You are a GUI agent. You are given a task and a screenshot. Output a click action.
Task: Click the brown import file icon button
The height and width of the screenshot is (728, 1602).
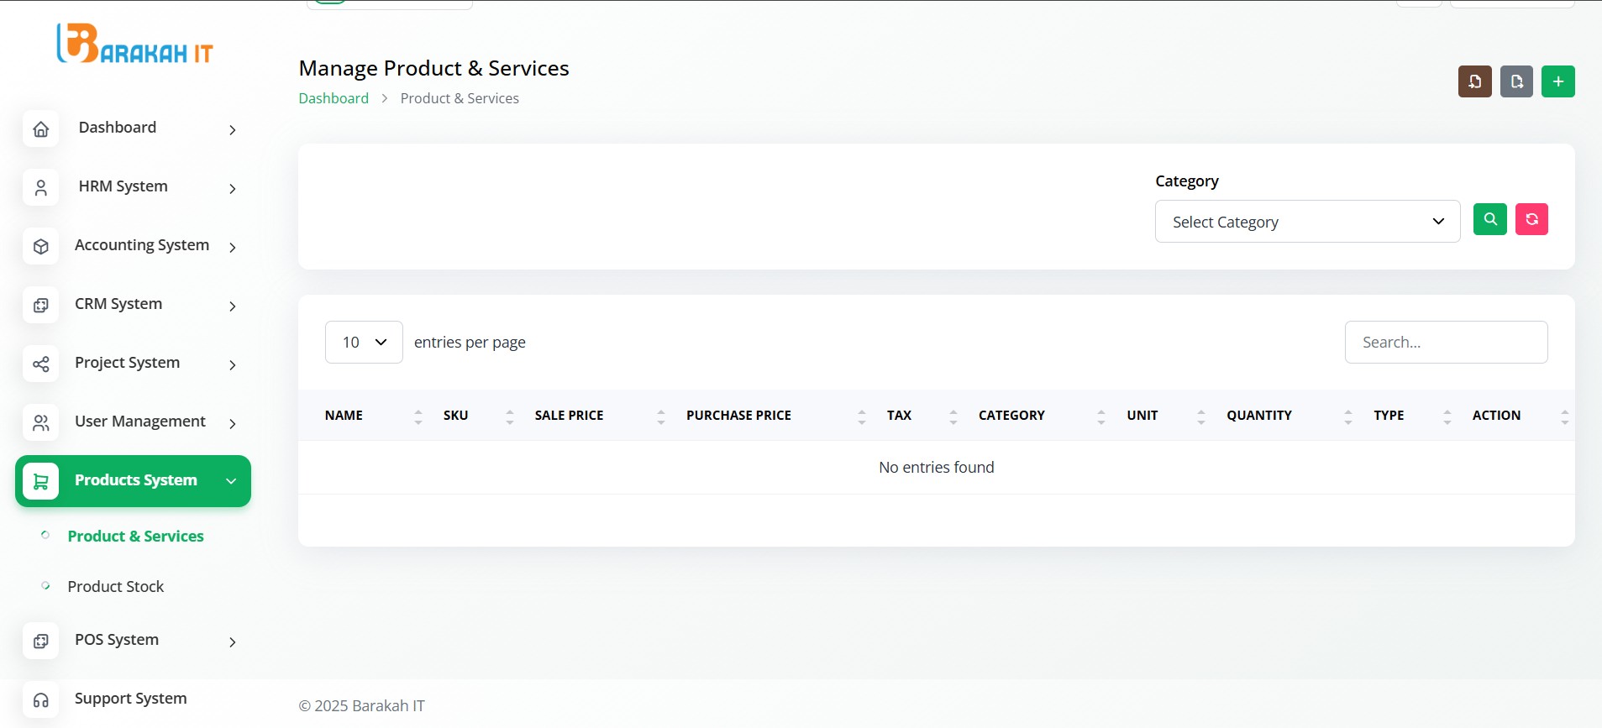[1474, 81]
